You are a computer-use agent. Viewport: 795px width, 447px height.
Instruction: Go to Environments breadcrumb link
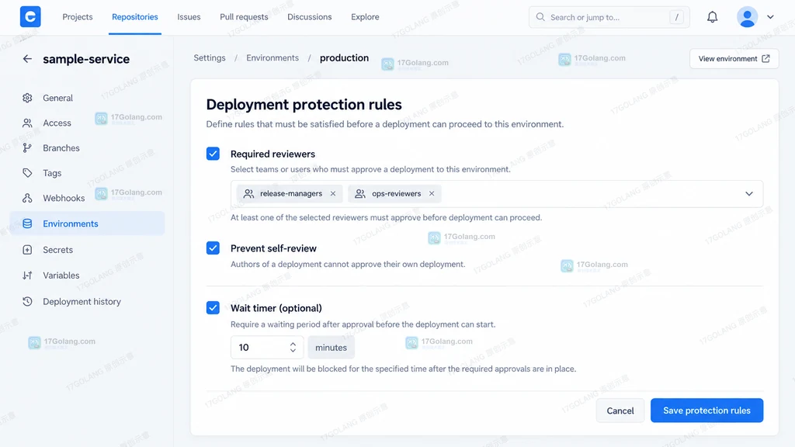click(x=273, y=57)
